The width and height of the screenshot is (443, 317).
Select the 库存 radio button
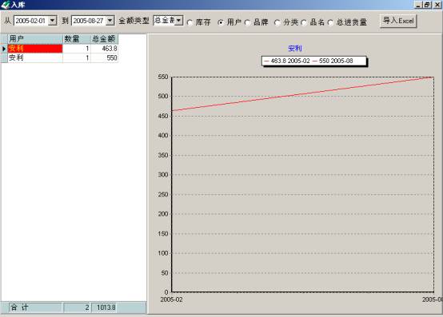pos(190,22)
